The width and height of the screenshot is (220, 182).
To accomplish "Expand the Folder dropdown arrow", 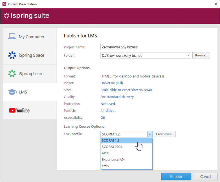I will [x=188, y=55].
